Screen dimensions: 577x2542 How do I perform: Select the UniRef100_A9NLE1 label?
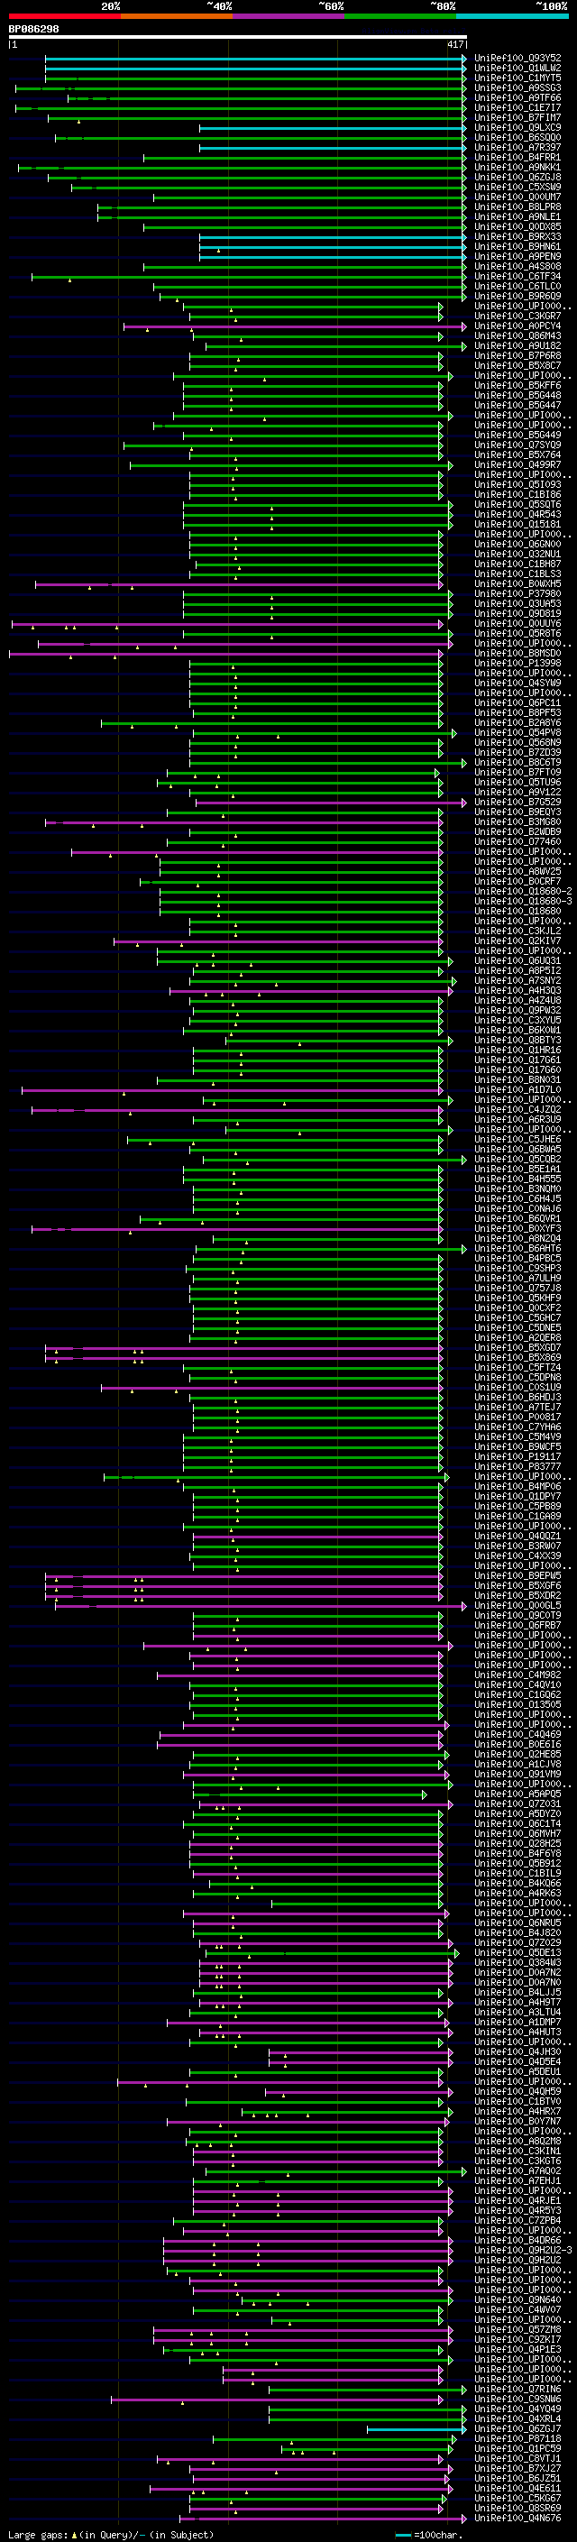(517, 216)
